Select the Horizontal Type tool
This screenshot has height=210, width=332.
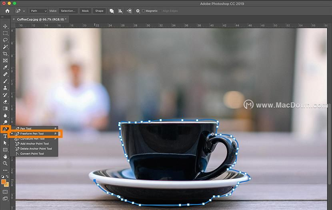[x=5, y=136]
